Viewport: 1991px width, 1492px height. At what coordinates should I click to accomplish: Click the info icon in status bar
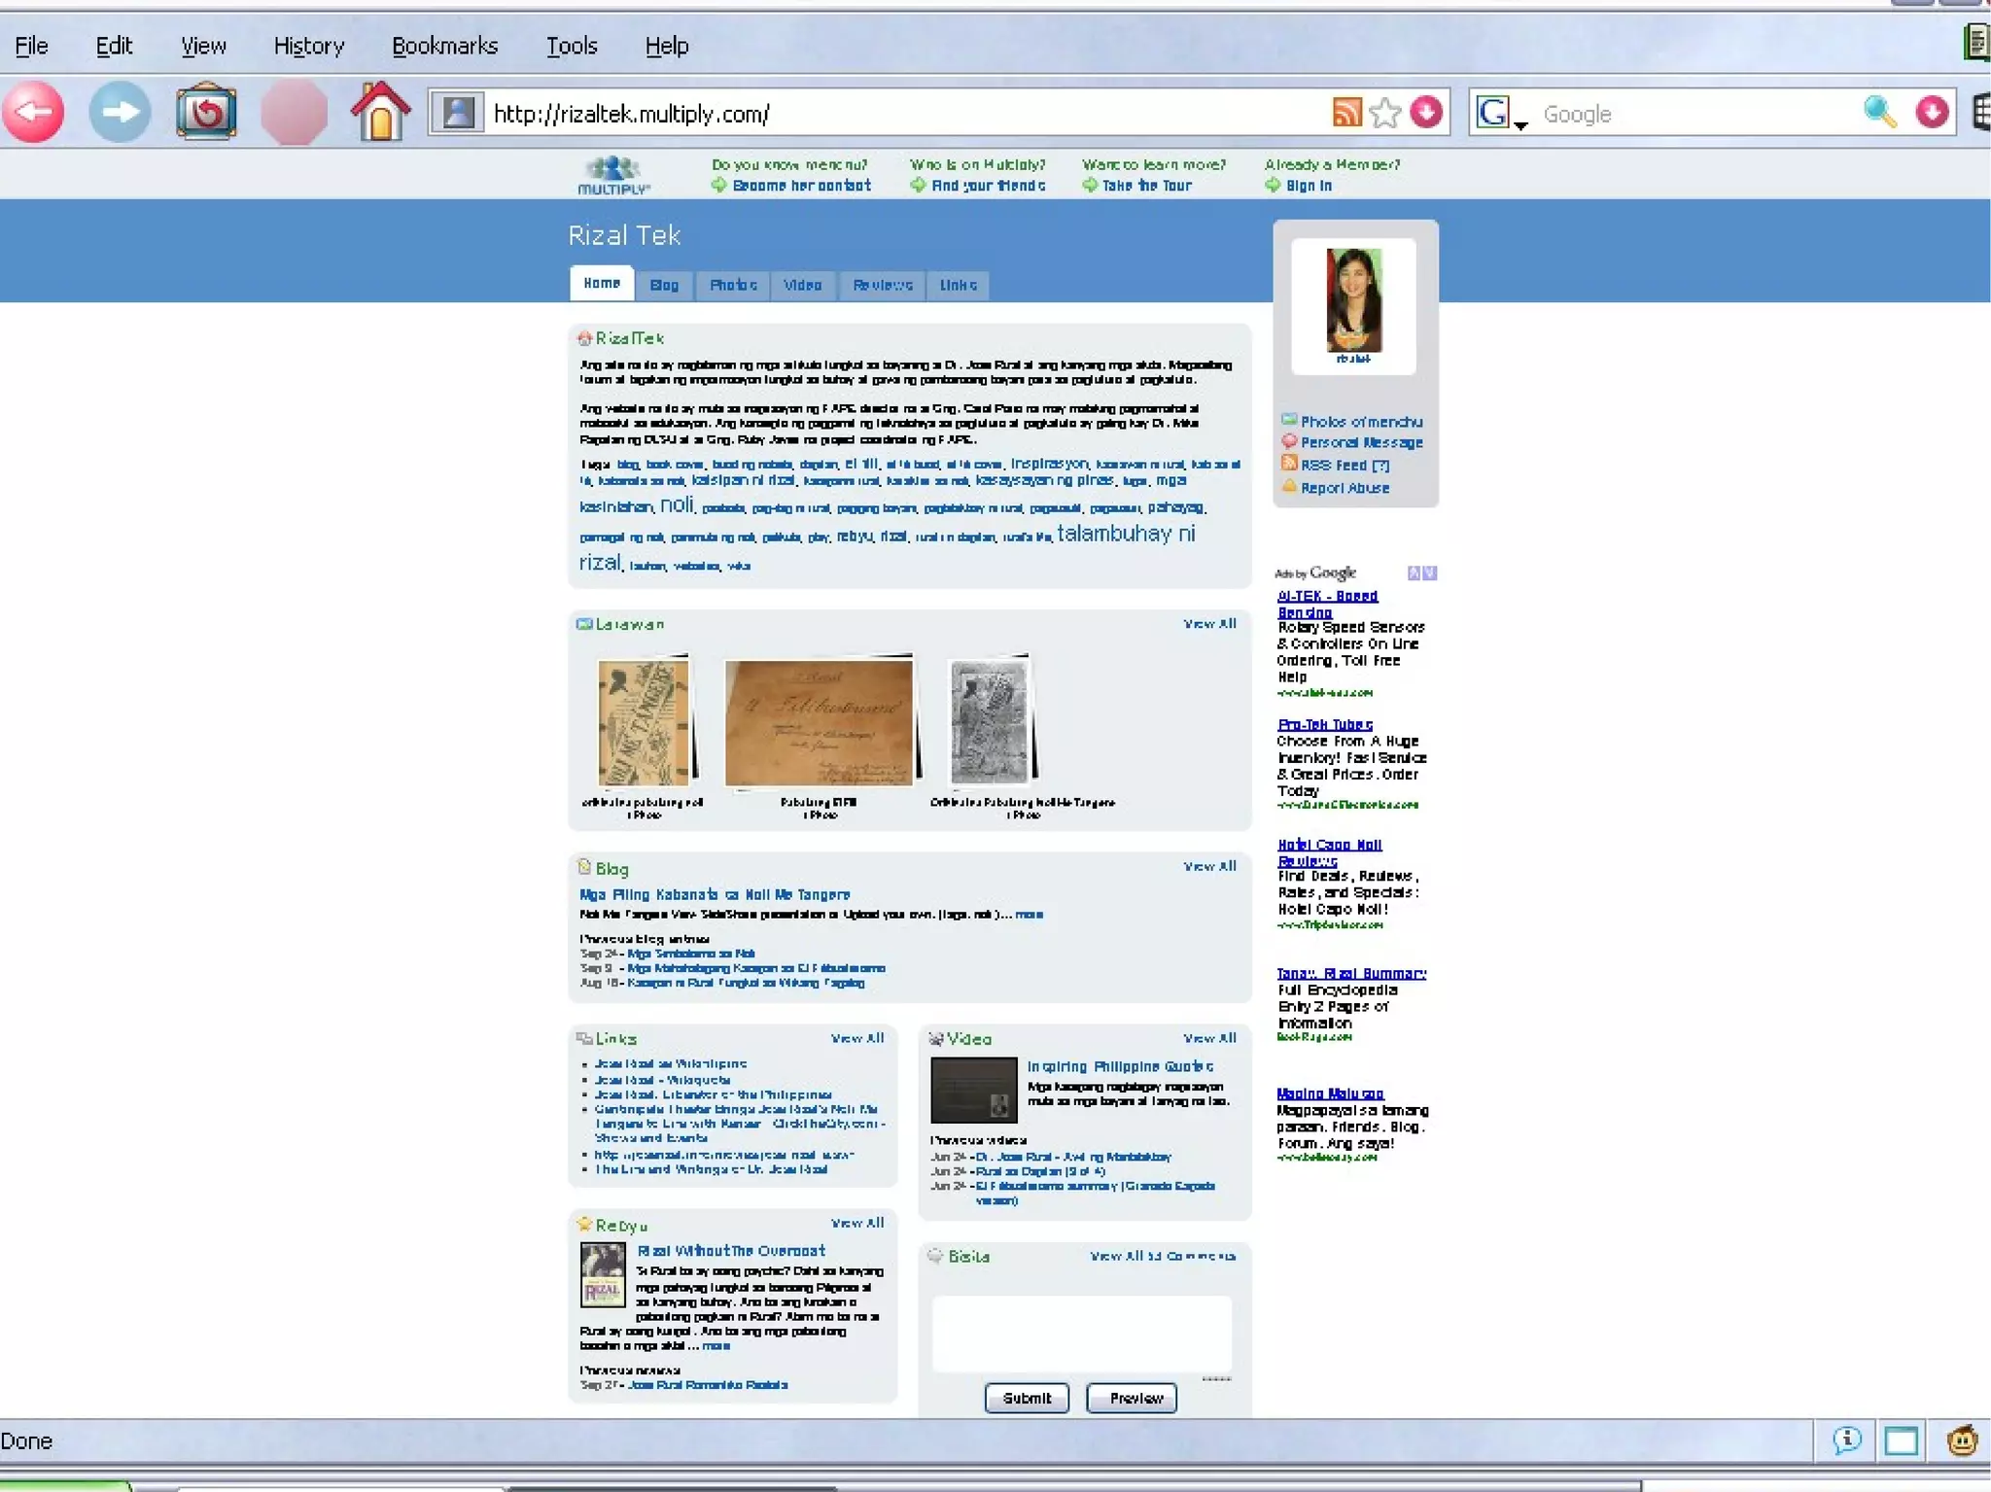(1847, 1440)
